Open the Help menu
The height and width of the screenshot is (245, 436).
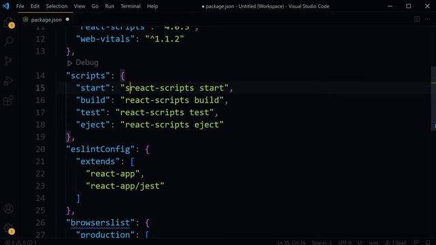coord(153,6)
